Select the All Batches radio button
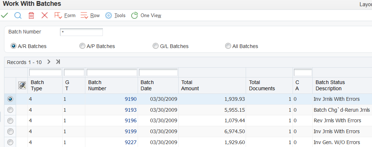 click(228, 46)
